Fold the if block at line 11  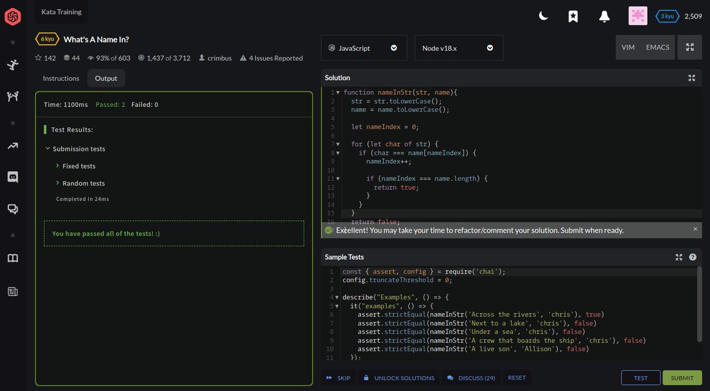click(x=338, y=178)
